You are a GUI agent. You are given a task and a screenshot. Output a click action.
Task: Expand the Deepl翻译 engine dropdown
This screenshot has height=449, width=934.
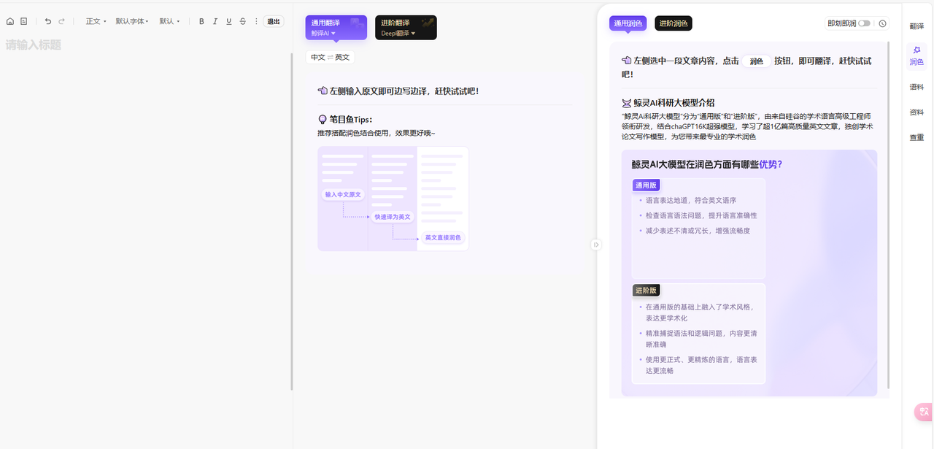398,33
